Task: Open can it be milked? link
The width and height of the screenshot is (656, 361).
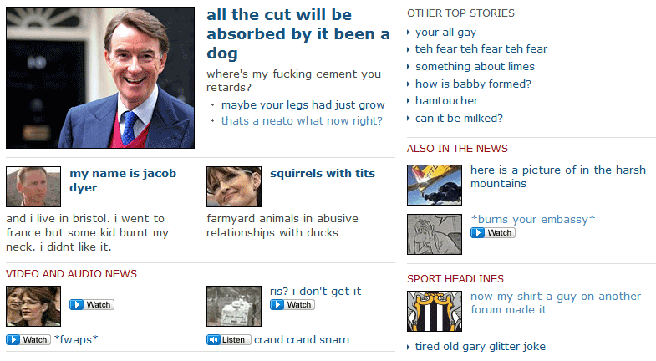Action: click(459, 119)
